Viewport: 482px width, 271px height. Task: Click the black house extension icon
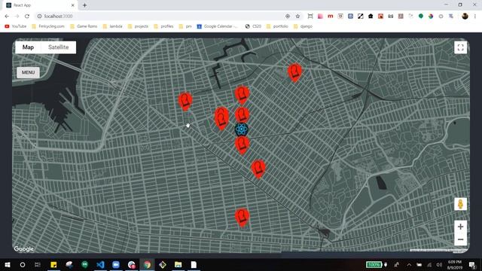(371, 17)
